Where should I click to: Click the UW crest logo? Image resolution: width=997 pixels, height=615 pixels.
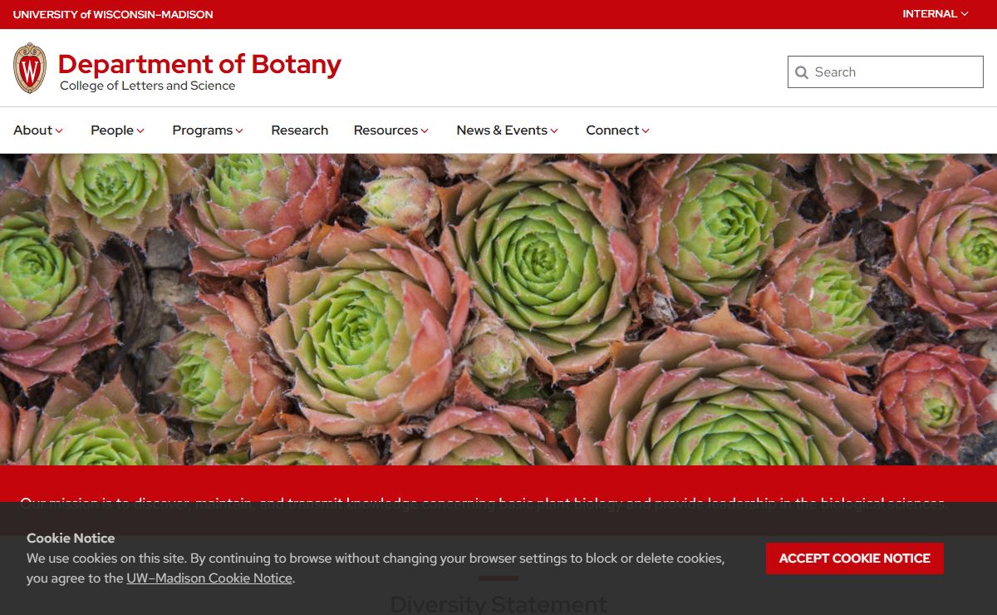click(30, 68)
